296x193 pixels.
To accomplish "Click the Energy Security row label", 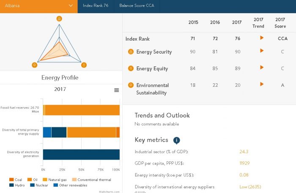I will (x=154, y=52).
